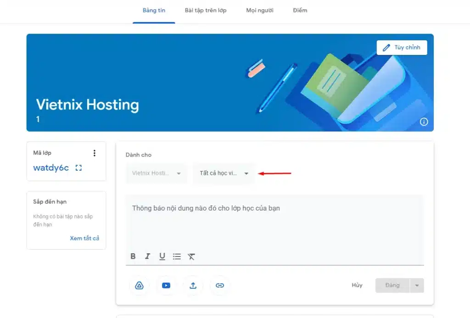This screenshot has height=318, width=470.
Task: Insert a link attachment
Action: 220,285
